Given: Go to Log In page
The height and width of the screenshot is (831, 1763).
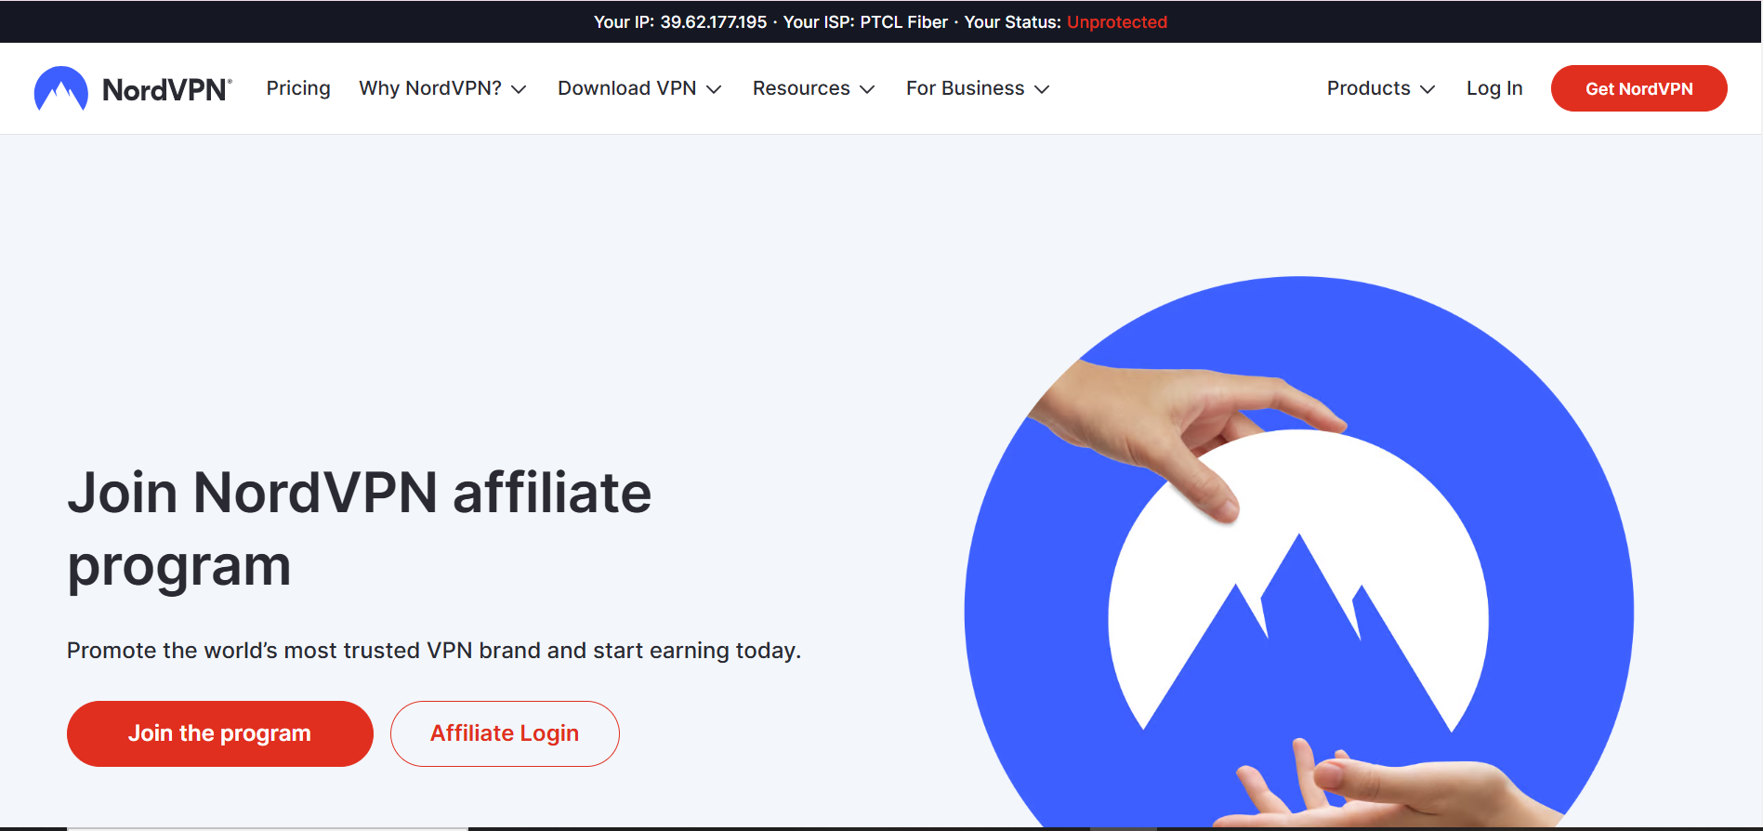Looking at the screenshot, I should tap(1494, 88).
